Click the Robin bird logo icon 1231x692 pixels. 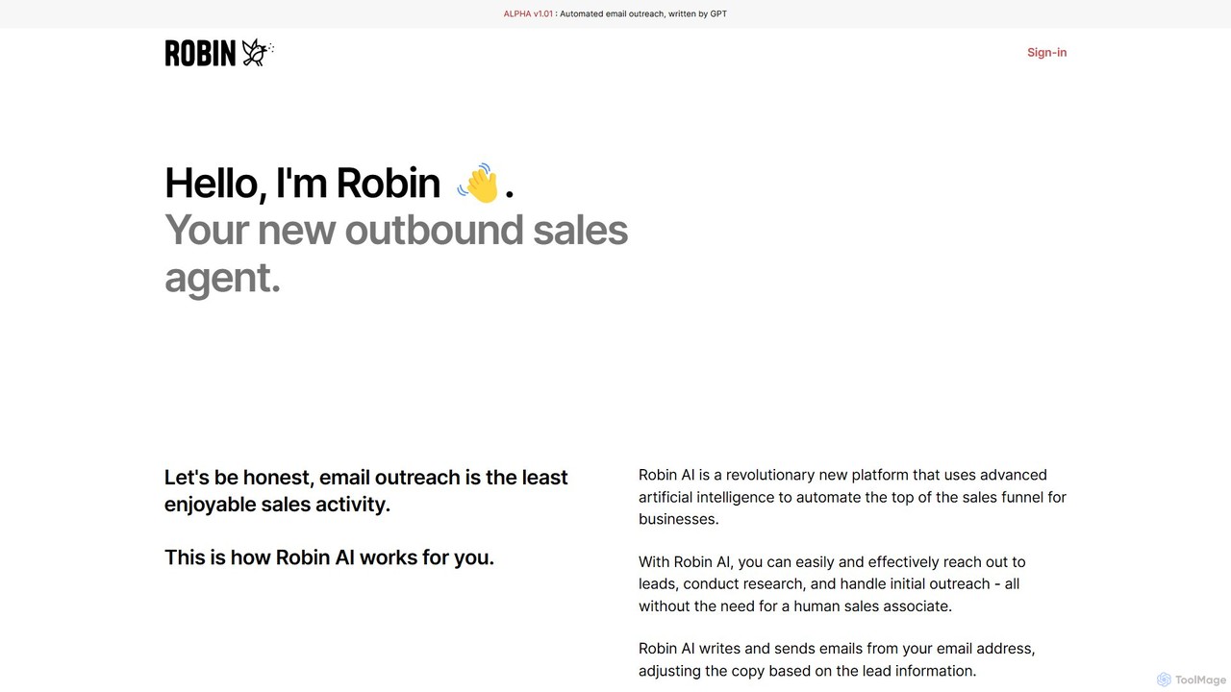tap(254, 53)
